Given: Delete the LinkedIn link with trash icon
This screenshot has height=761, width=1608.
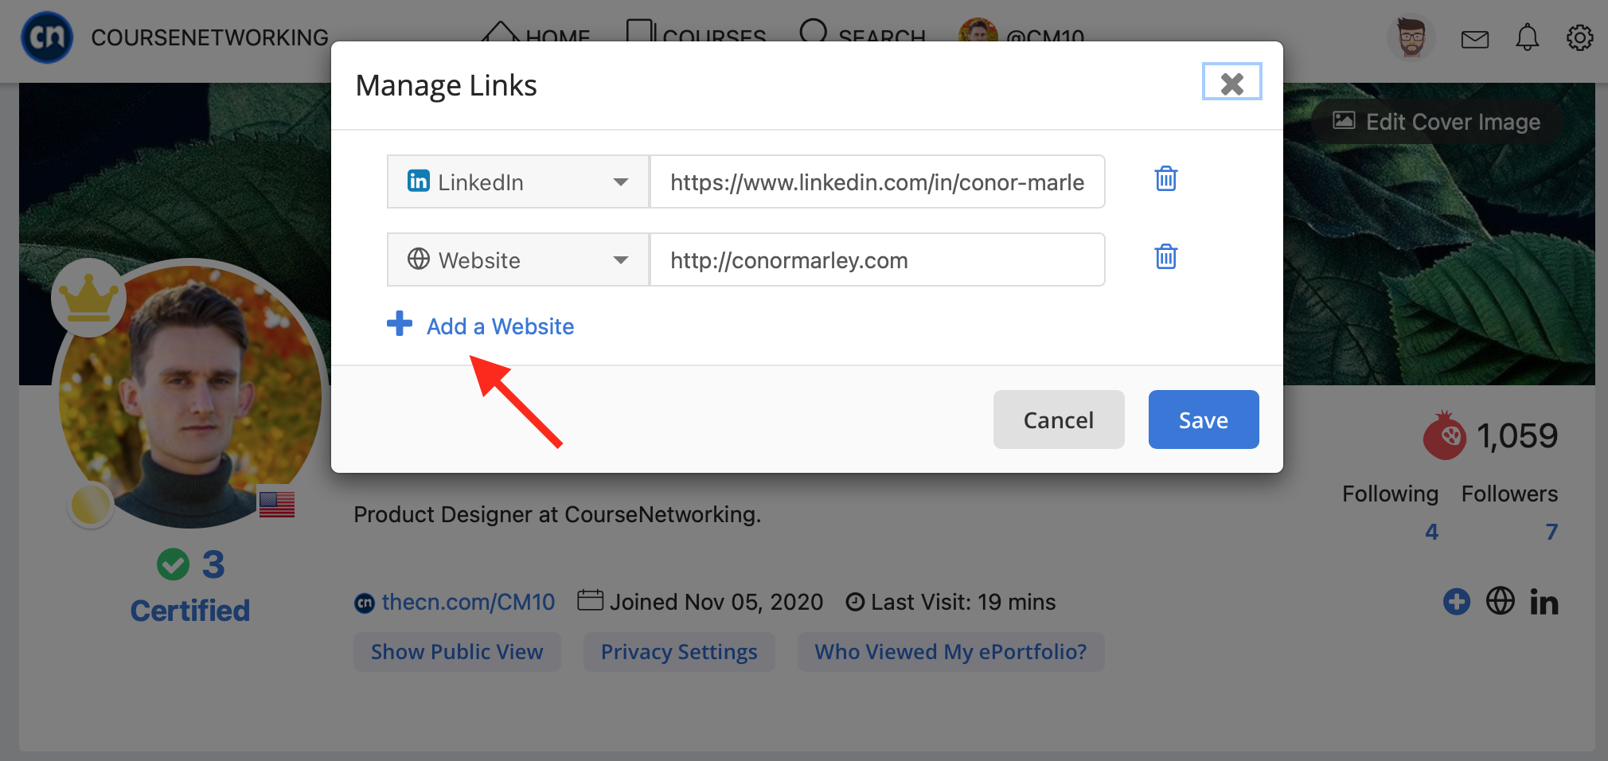Looking at the screenshot, I should pos(1166,179).
